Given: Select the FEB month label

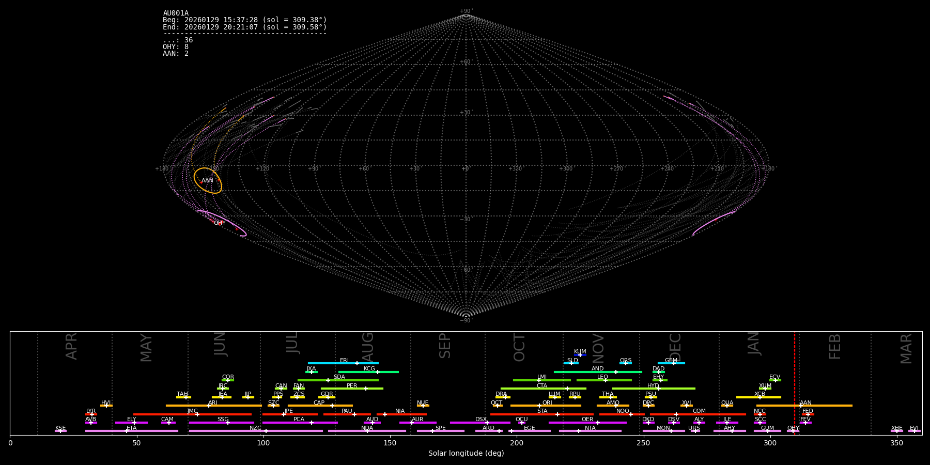Looking at the screenshot, I should [835, 346].
